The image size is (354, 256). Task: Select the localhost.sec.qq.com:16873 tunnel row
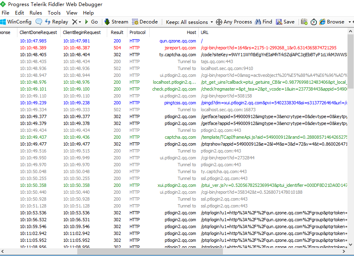point(174,110)
